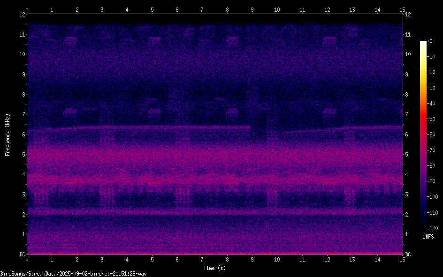
Task: Click '0' tick on bottom time axis
Action: pos(27,260)
